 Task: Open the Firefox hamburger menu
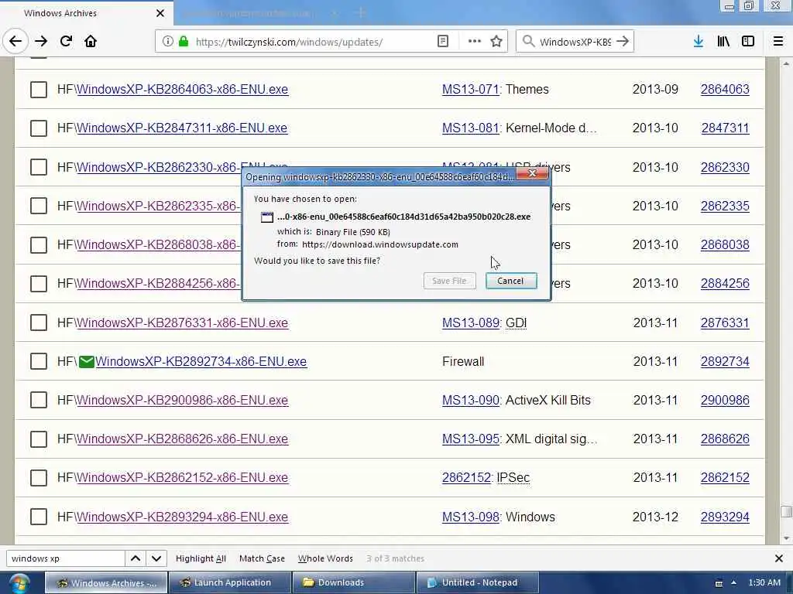778,42
